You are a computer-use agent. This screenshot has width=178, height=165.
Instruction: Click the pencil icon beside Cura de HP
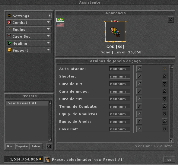(139, 84)
